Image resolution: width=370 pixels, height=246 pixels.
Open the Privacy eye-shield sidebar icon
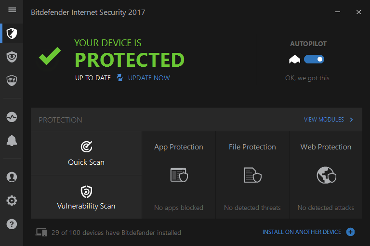coord(12,57)
